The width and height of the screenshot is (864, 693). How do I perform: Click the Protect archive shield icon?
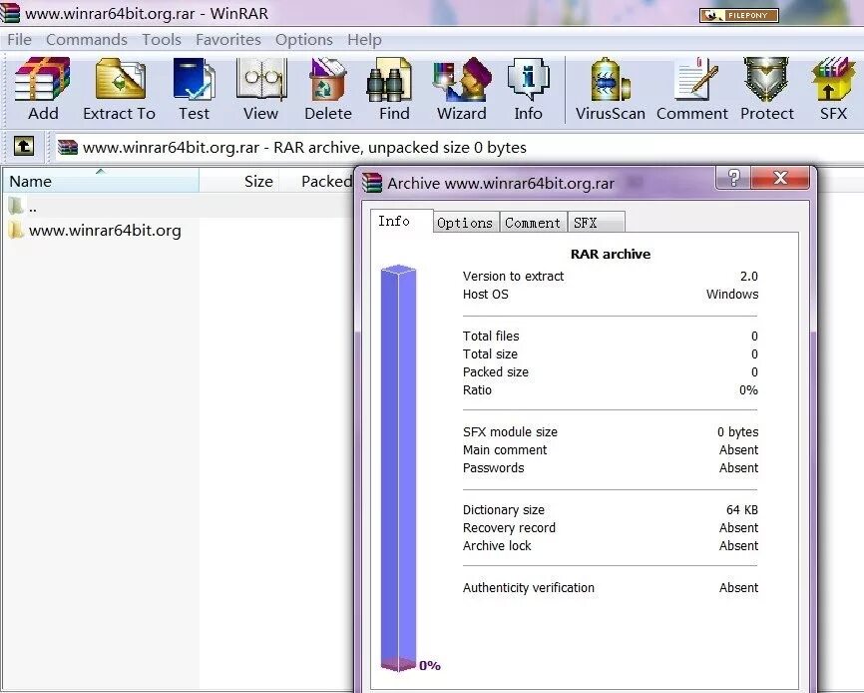click(x=766, y=80)
